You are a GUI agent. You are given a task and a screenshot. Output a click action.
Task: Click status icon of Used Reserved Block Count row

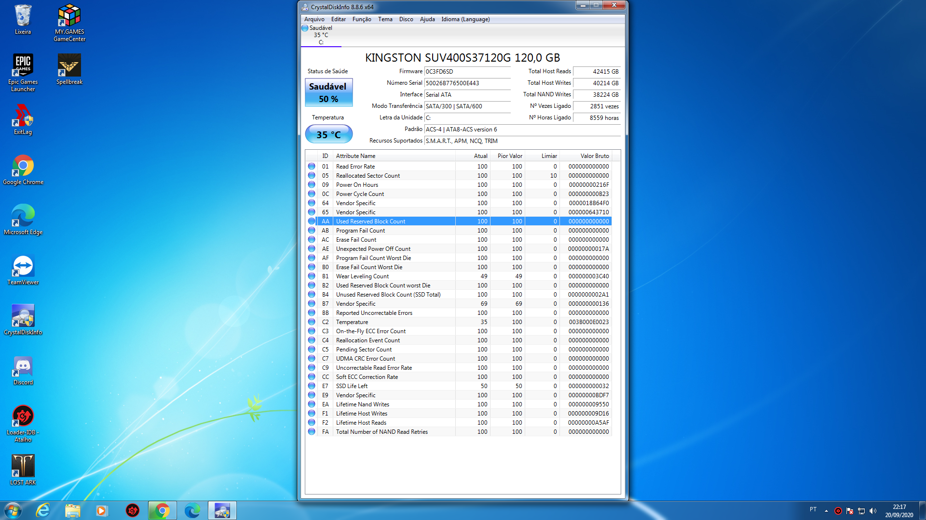point(312,221)
